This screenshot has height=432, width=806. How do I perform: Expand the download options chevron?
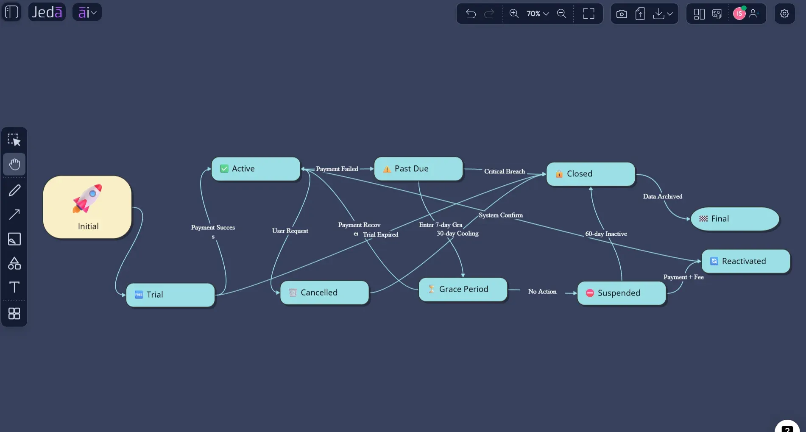[670, 14]
